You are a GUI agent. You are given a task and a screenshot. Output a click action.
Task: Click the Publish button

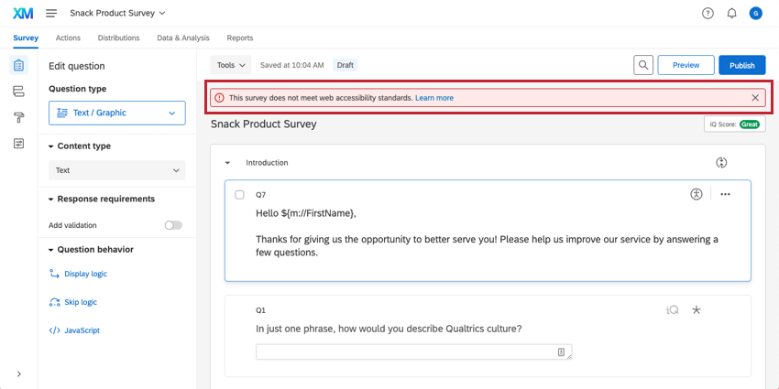[742, 65]
